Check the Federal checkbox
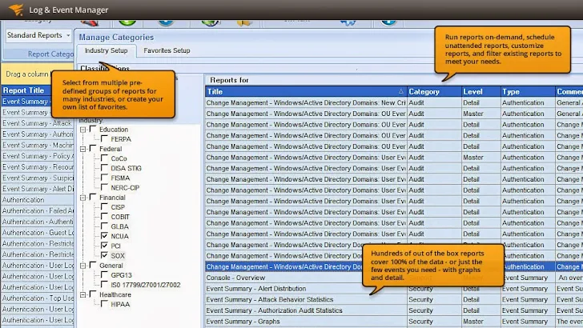The width and height of the screenshot is (583, 328). (x=93, y=148)
